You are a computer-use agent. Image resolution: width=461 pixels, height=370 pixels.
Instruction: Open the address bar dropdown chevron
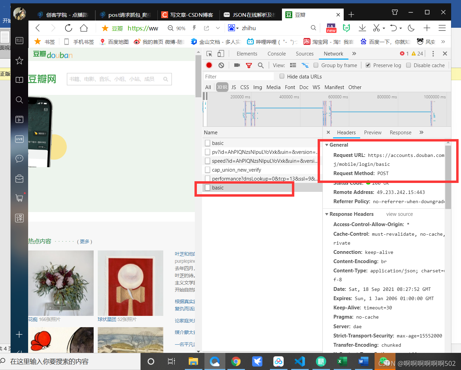[218, 28]
